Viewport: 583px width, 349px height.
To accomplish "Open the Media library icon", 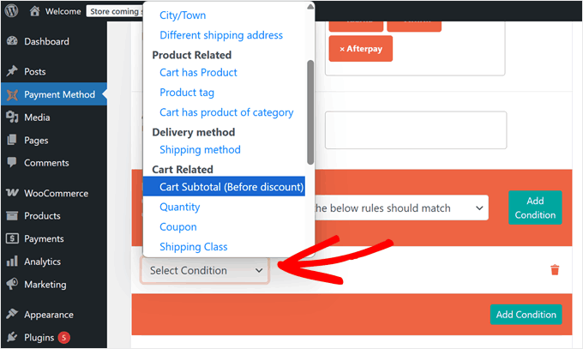I will pos(12,117).
